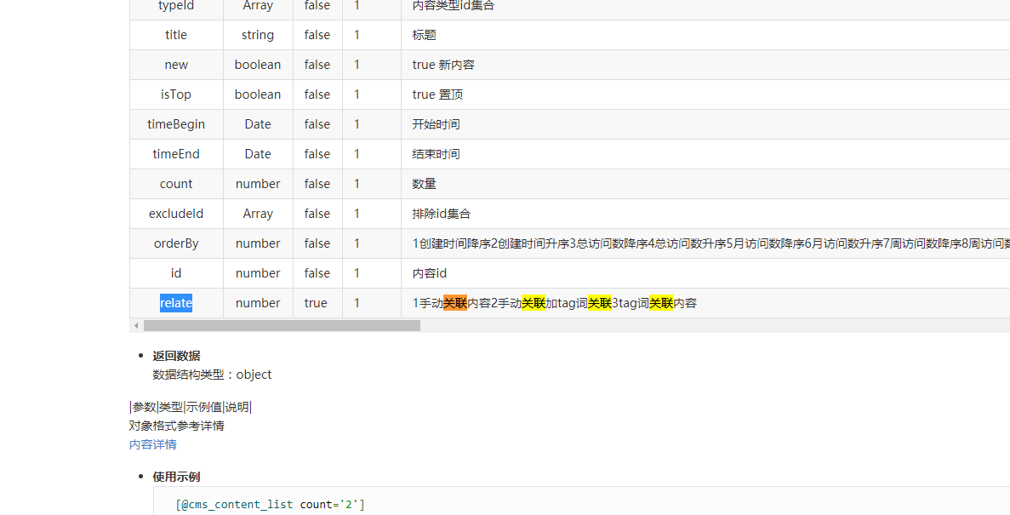
Task: Click 'false' in the count row
Action: pos(317,184)
